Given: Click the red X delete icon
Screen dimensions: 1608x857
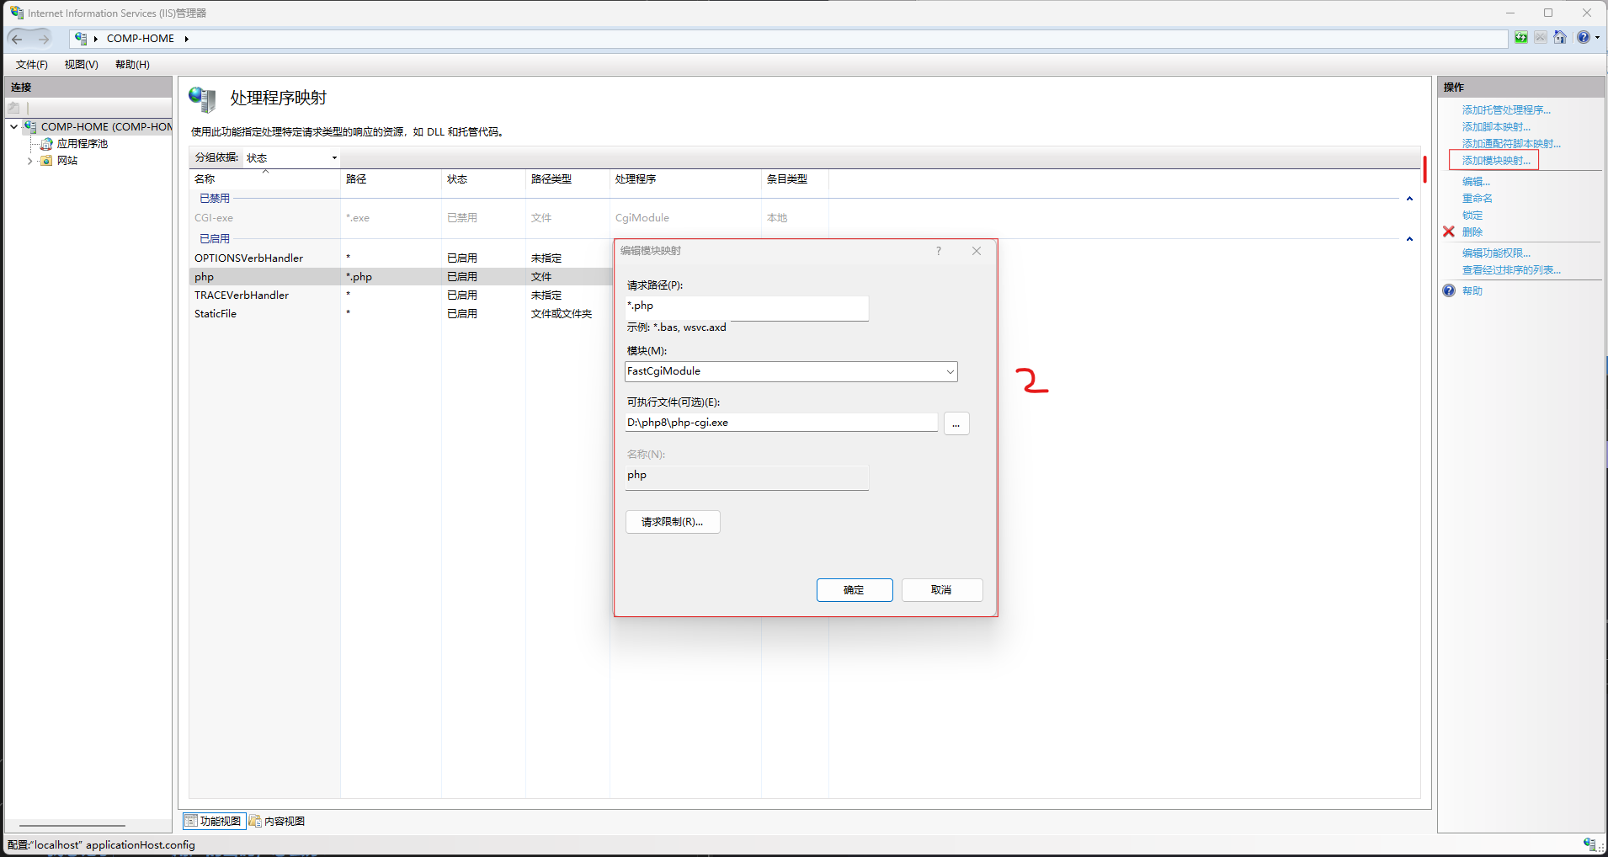Looking at the screenshot, I should (x=1449, y=232).
